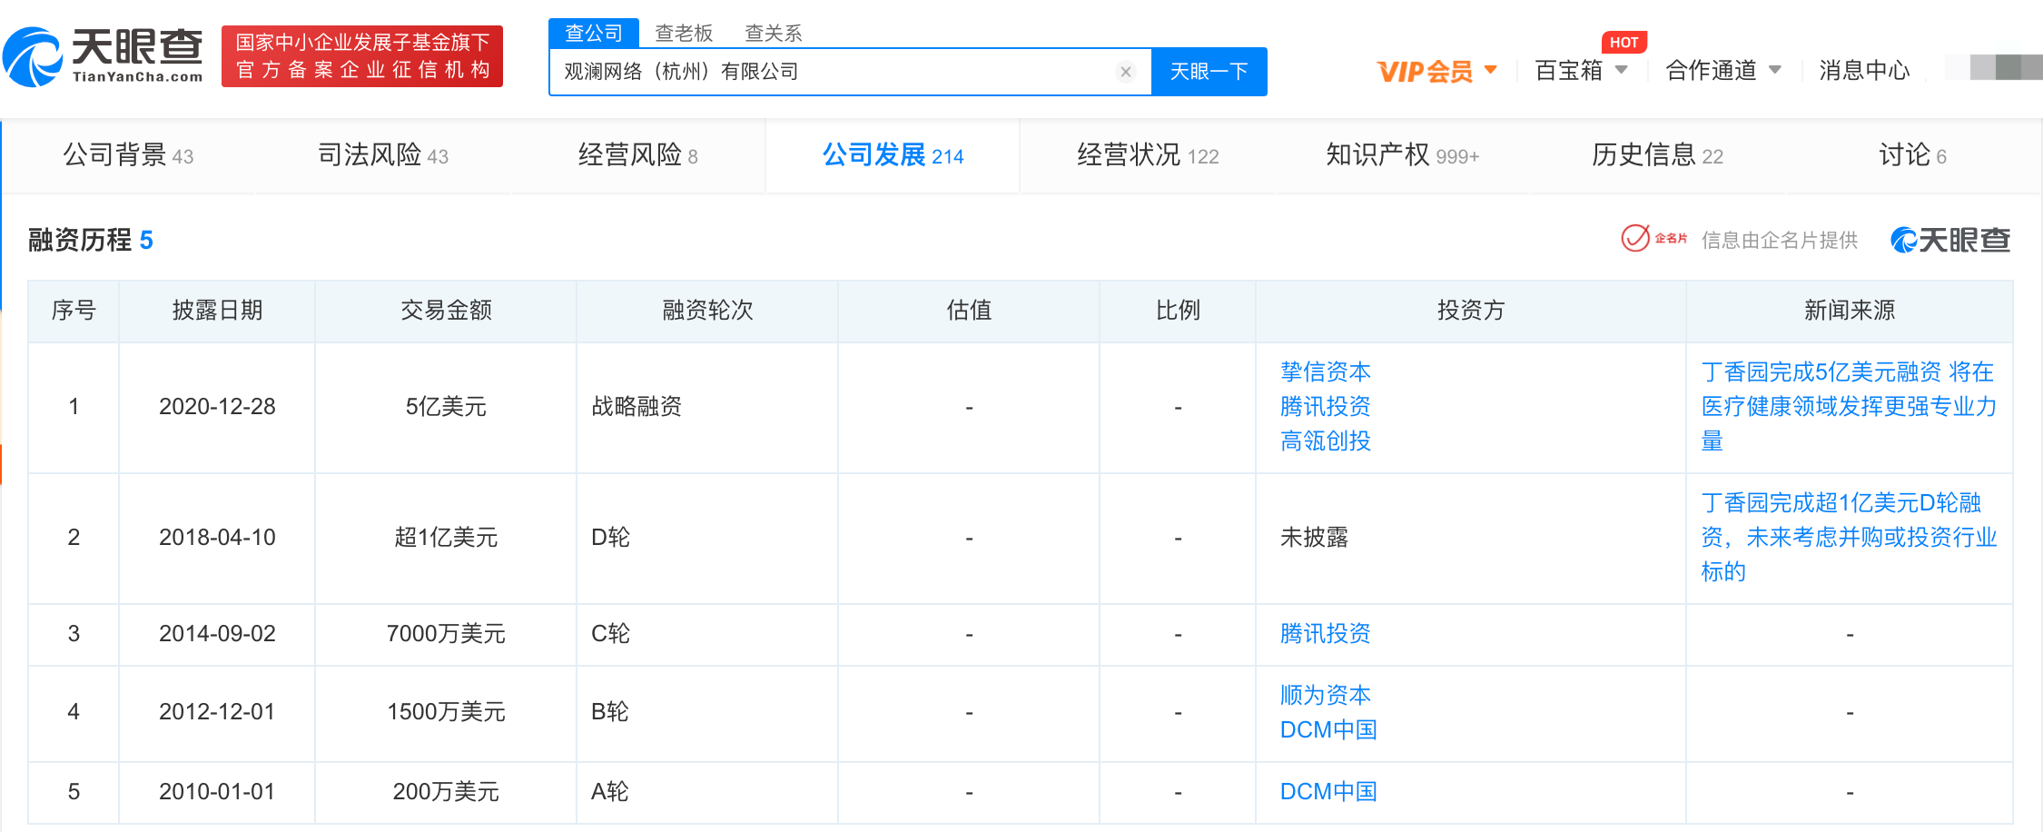Click the 顺为资本 investor link

click(x=1326, y=695)
